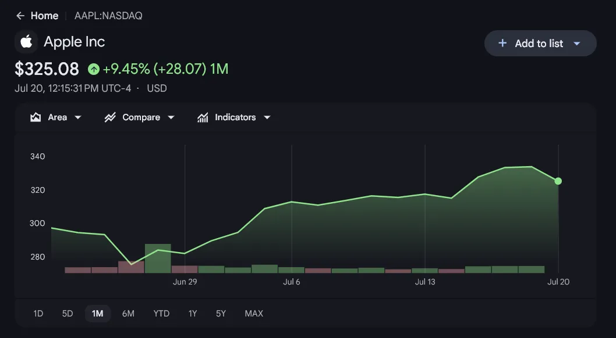This screenshot has height=338, width=616.
Task: Click the Add to list button
Action: tap(540, 43)
